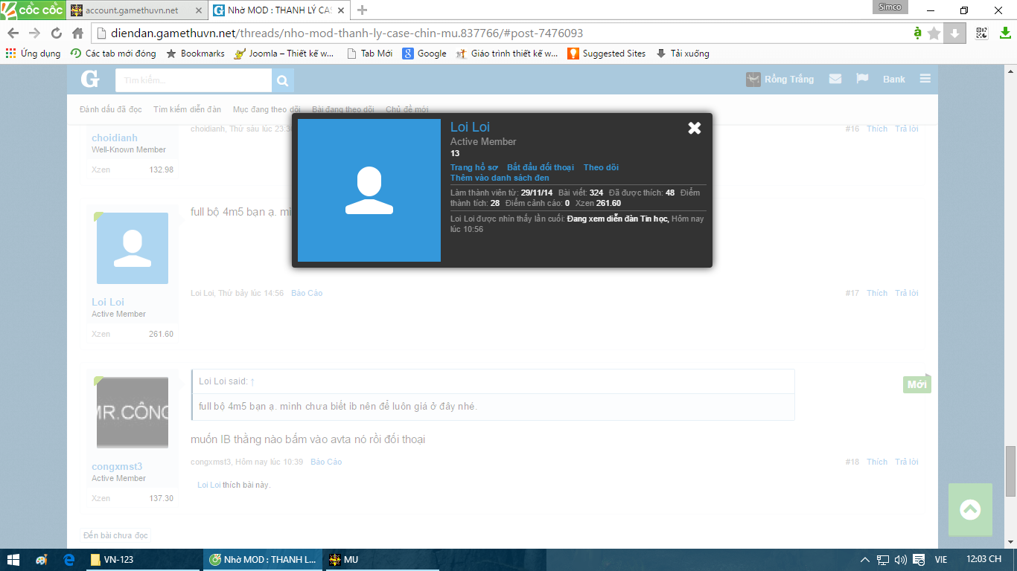Open Joomla – Thiết kế w... bookmark

pyautogui.click(x=284, y=54)
